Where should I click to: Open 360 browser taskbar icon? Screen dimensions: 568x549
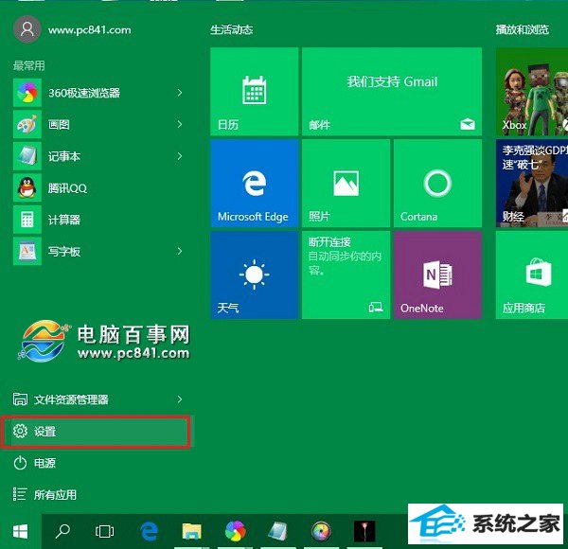(x=235, y=532)
